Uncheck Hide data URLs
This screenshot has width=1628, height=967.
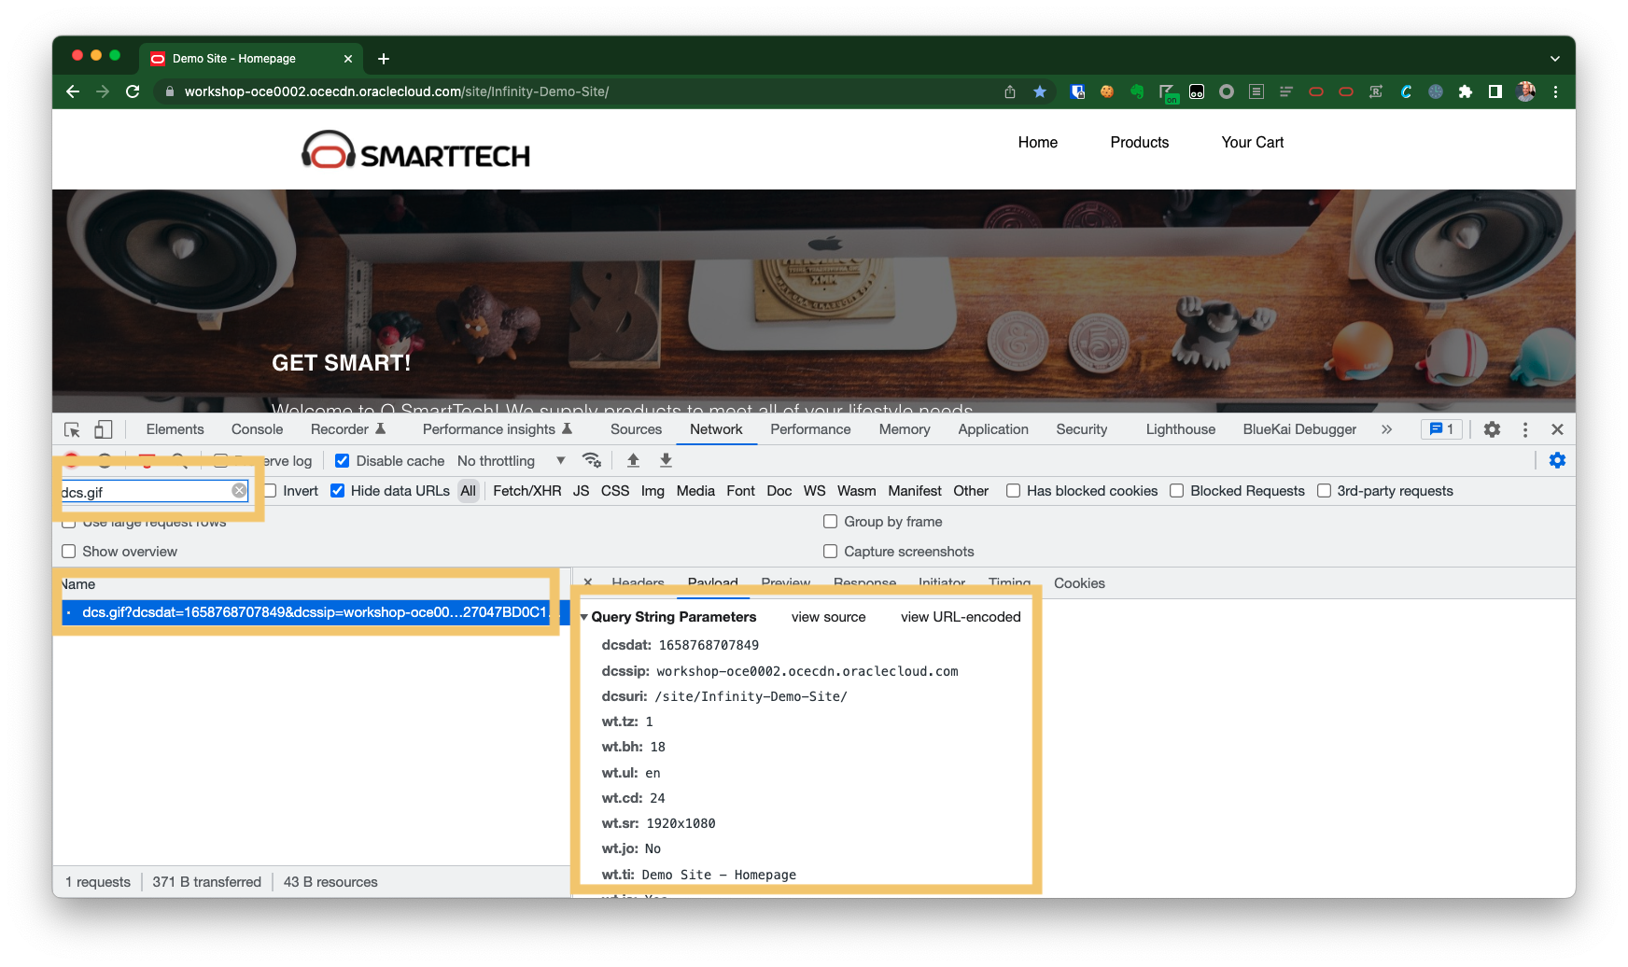point(337,491)
